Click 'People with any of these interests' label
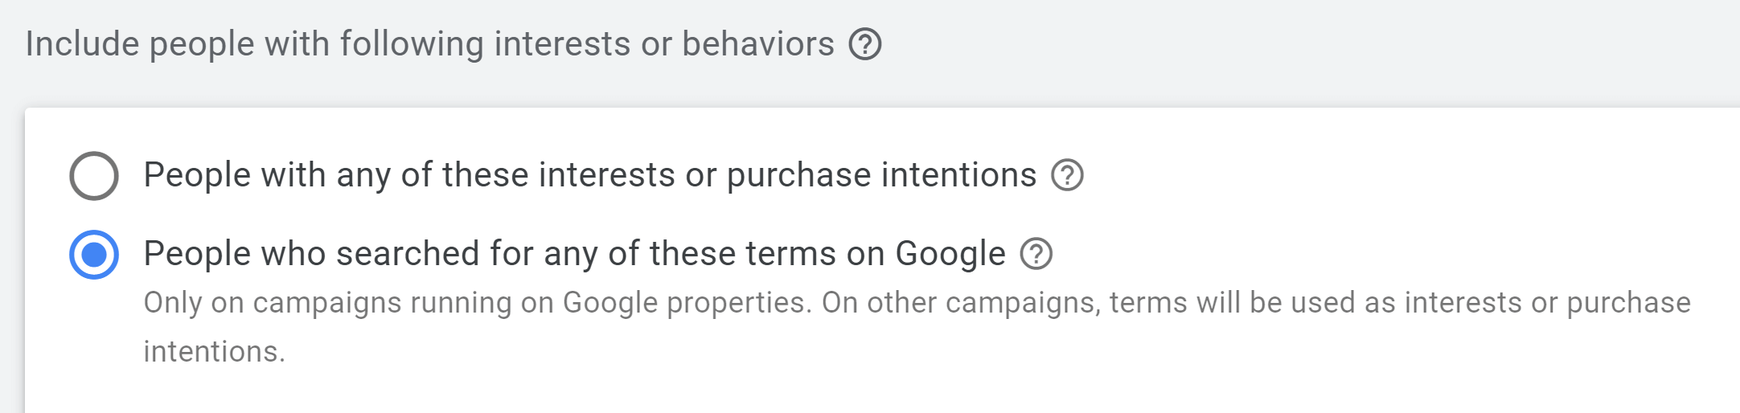Screen dimensions: 1740x413 (590, 174)
